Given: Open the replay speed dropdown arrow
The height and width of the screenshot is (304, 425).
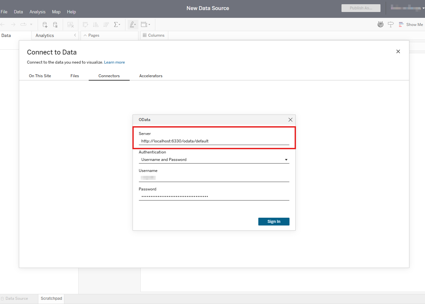Looking at the screenshot, I should tap(31, 24).
